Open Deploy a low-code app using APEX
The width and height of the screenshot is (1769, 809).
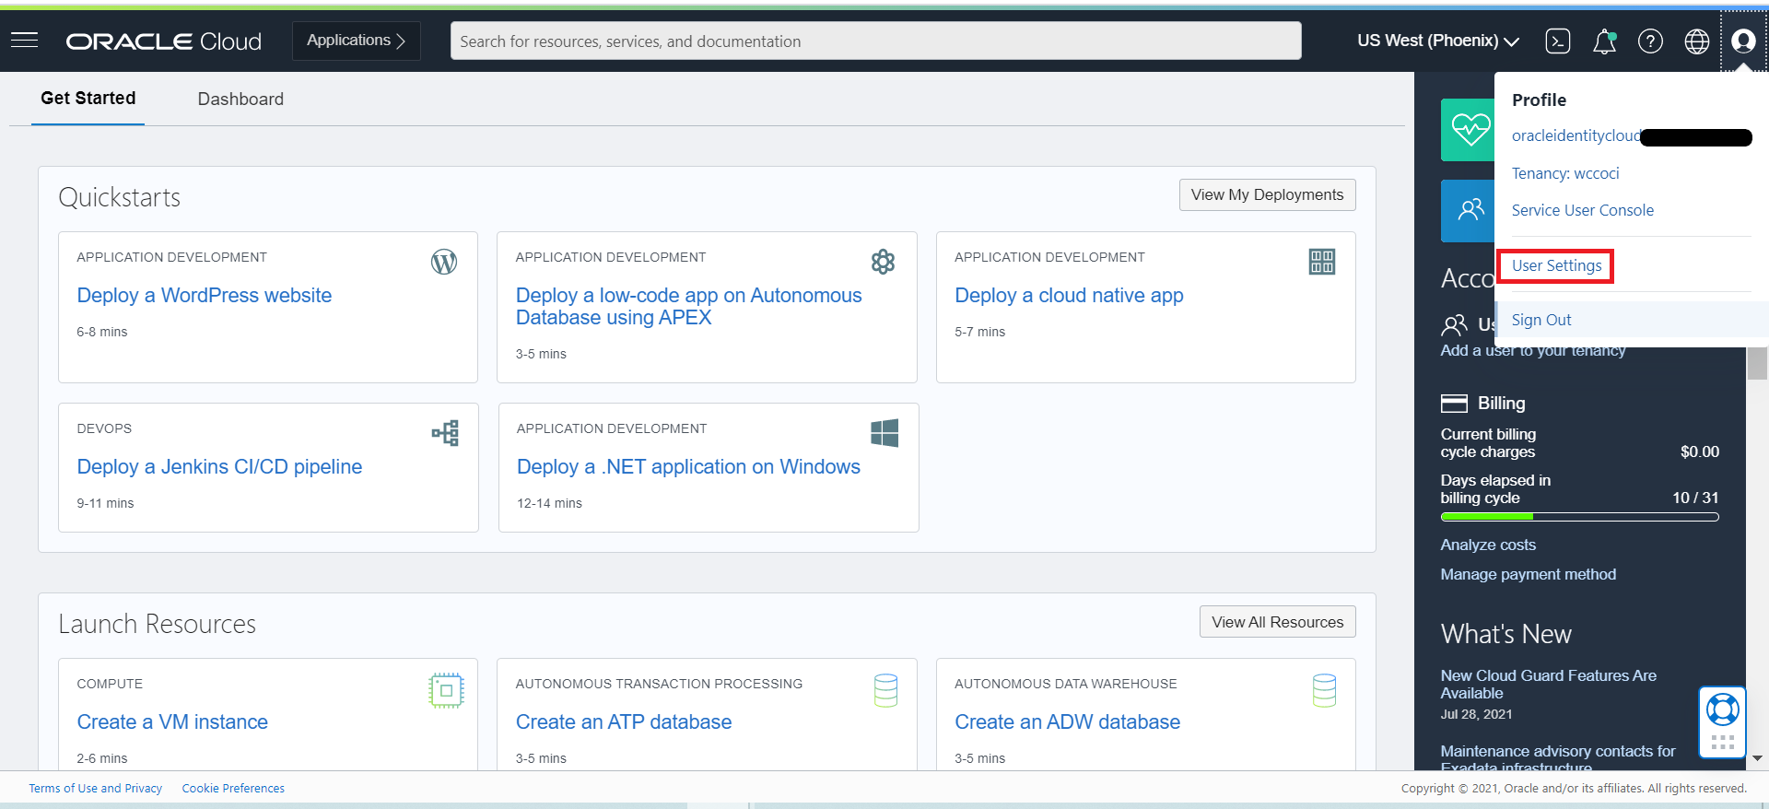tap(689, 307)
